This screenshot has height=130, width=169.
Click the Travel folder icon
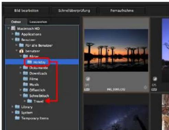click(x=30, y=101)
